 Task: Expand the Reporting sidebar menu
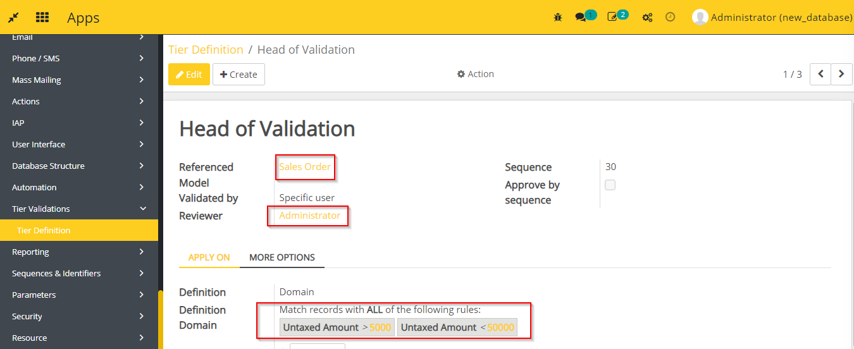(79, 252)
